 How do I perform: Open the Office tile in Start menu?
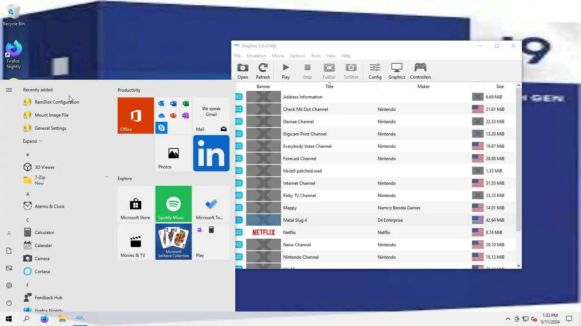coord(136,116)
